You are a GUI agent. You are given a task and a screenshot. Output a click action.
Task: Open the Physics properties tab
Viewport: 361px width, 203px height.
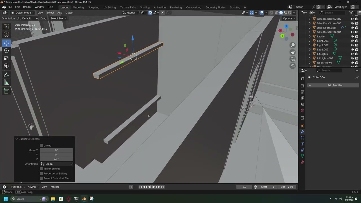pyautogui.click(x=302, y=144)
